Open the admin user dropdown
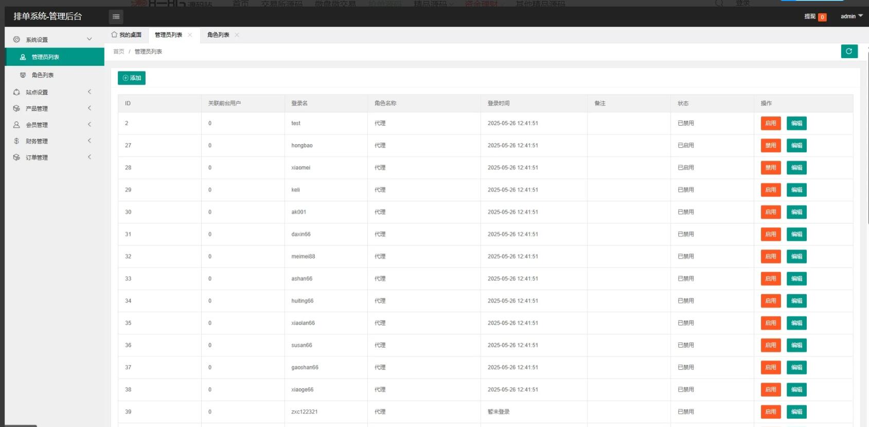The height and width of the screenshot is (427, 869). [x=851, y=16]
